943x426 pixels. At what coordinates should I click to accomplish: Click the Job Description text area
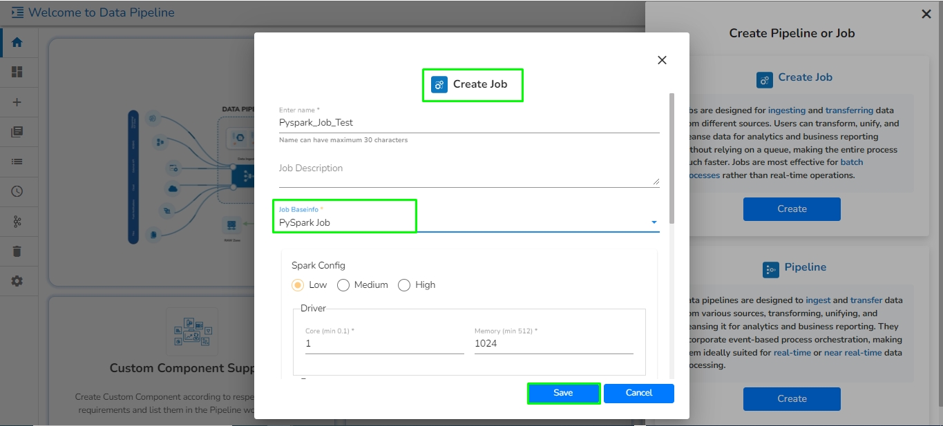(x=468, y=173)
